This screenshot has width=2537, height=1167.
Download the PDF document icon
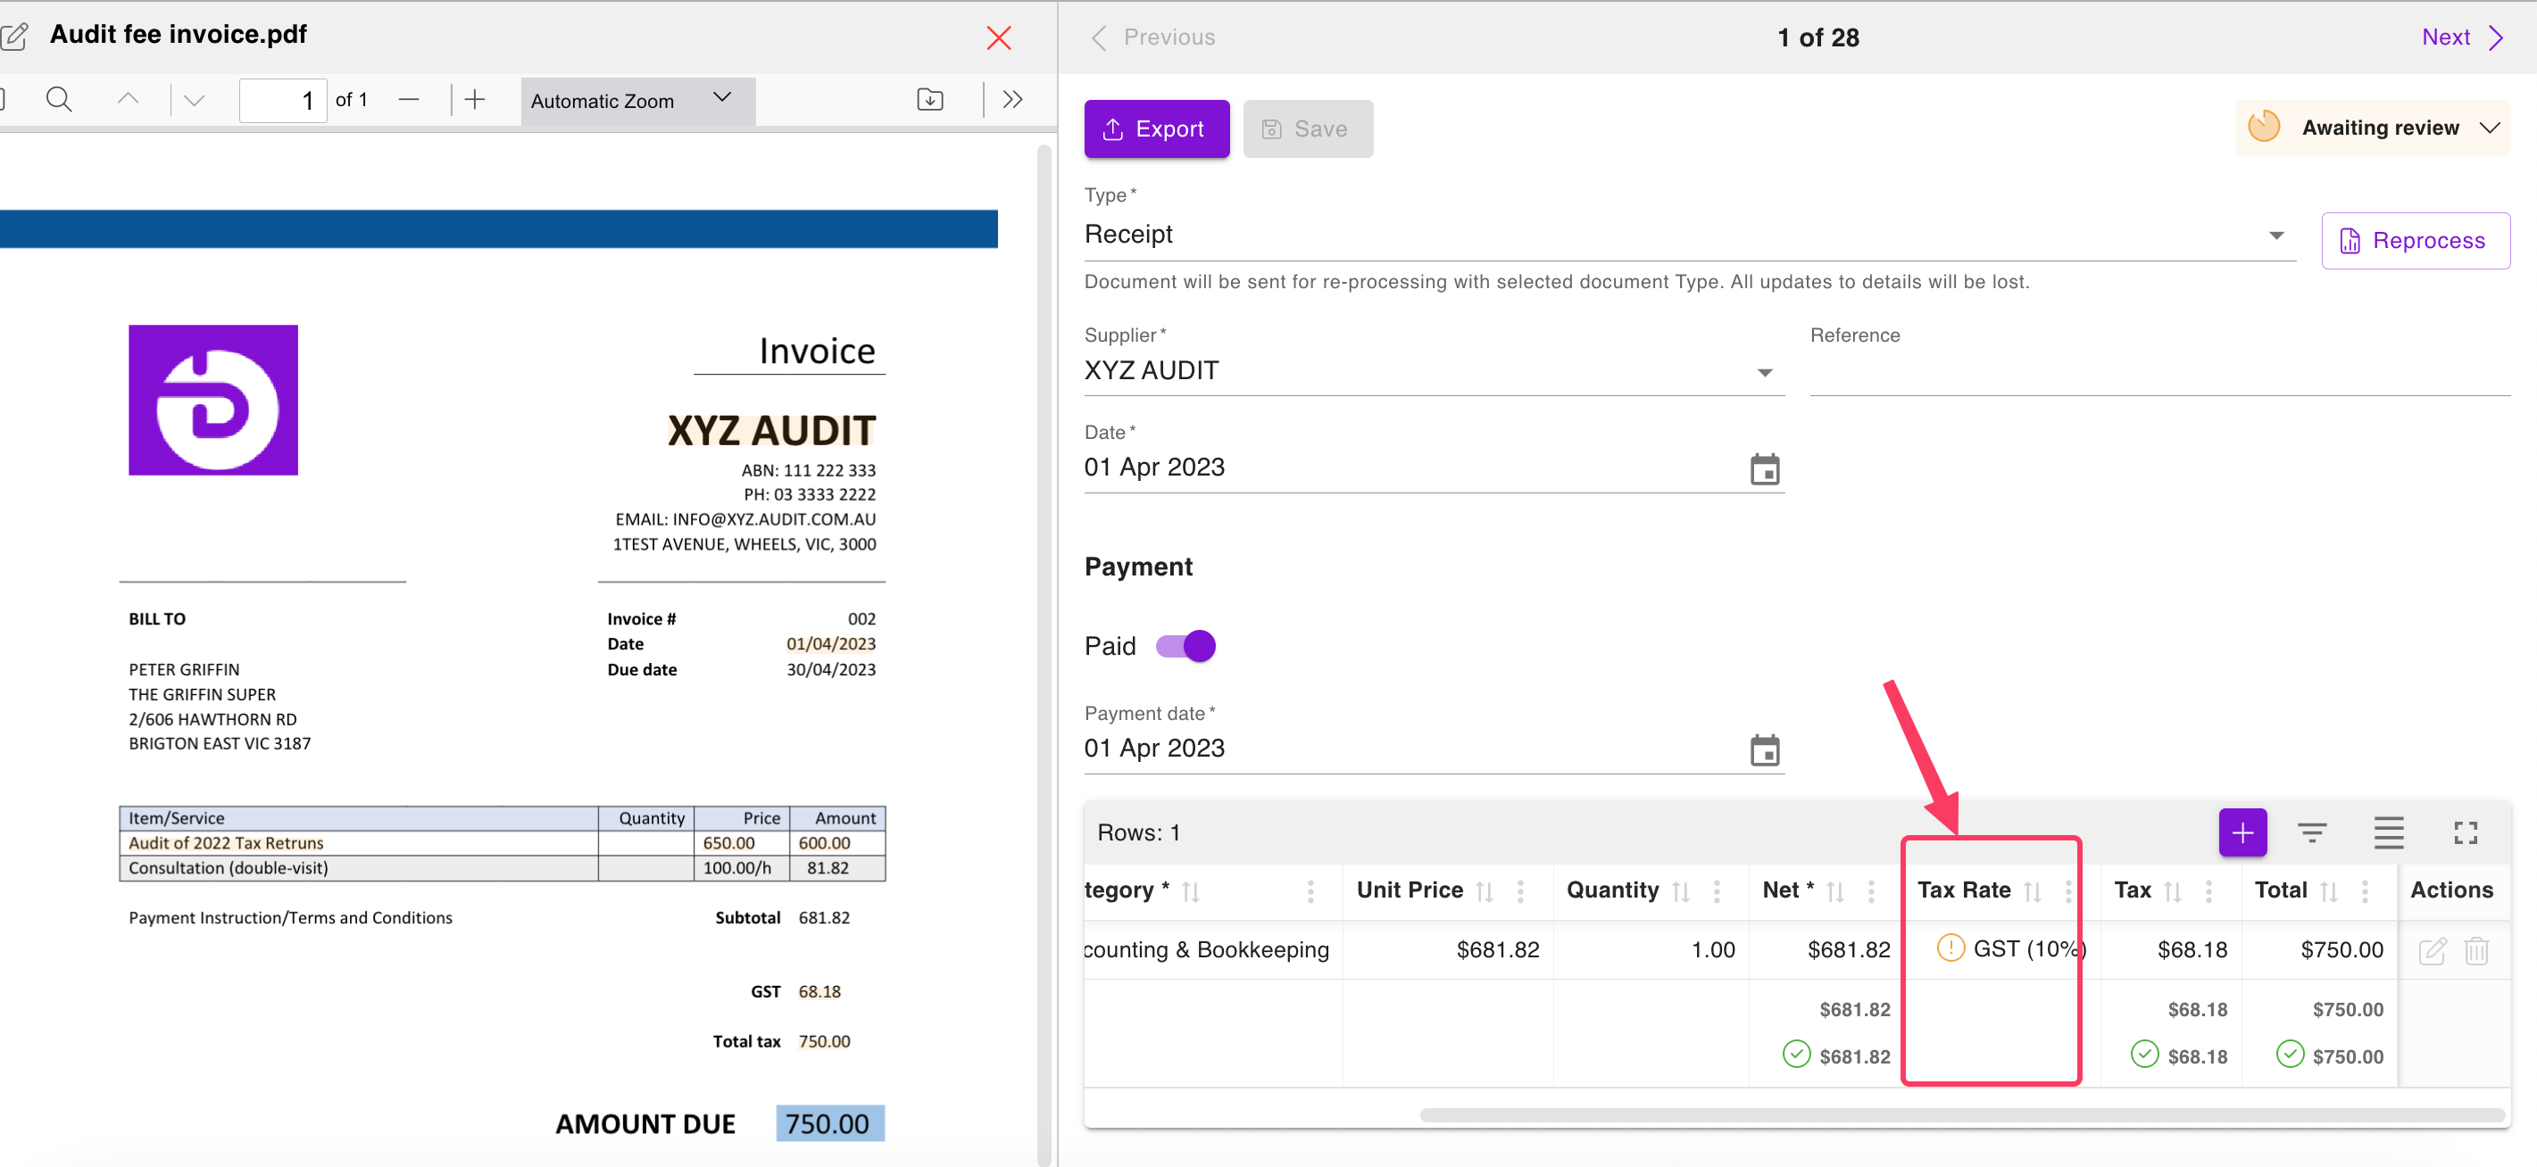pyautogui.click(x=929, y=99)
